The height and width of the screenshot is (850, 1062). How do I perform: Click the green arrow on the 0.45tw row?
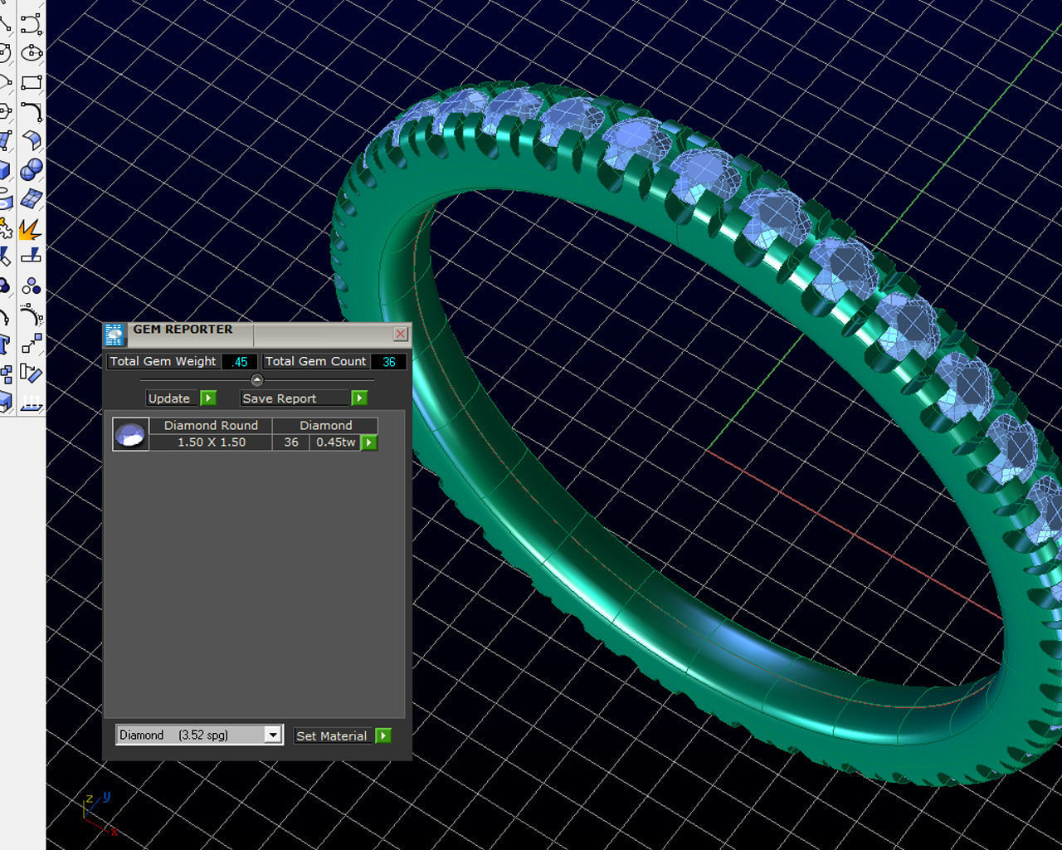(x=369, y=442)
